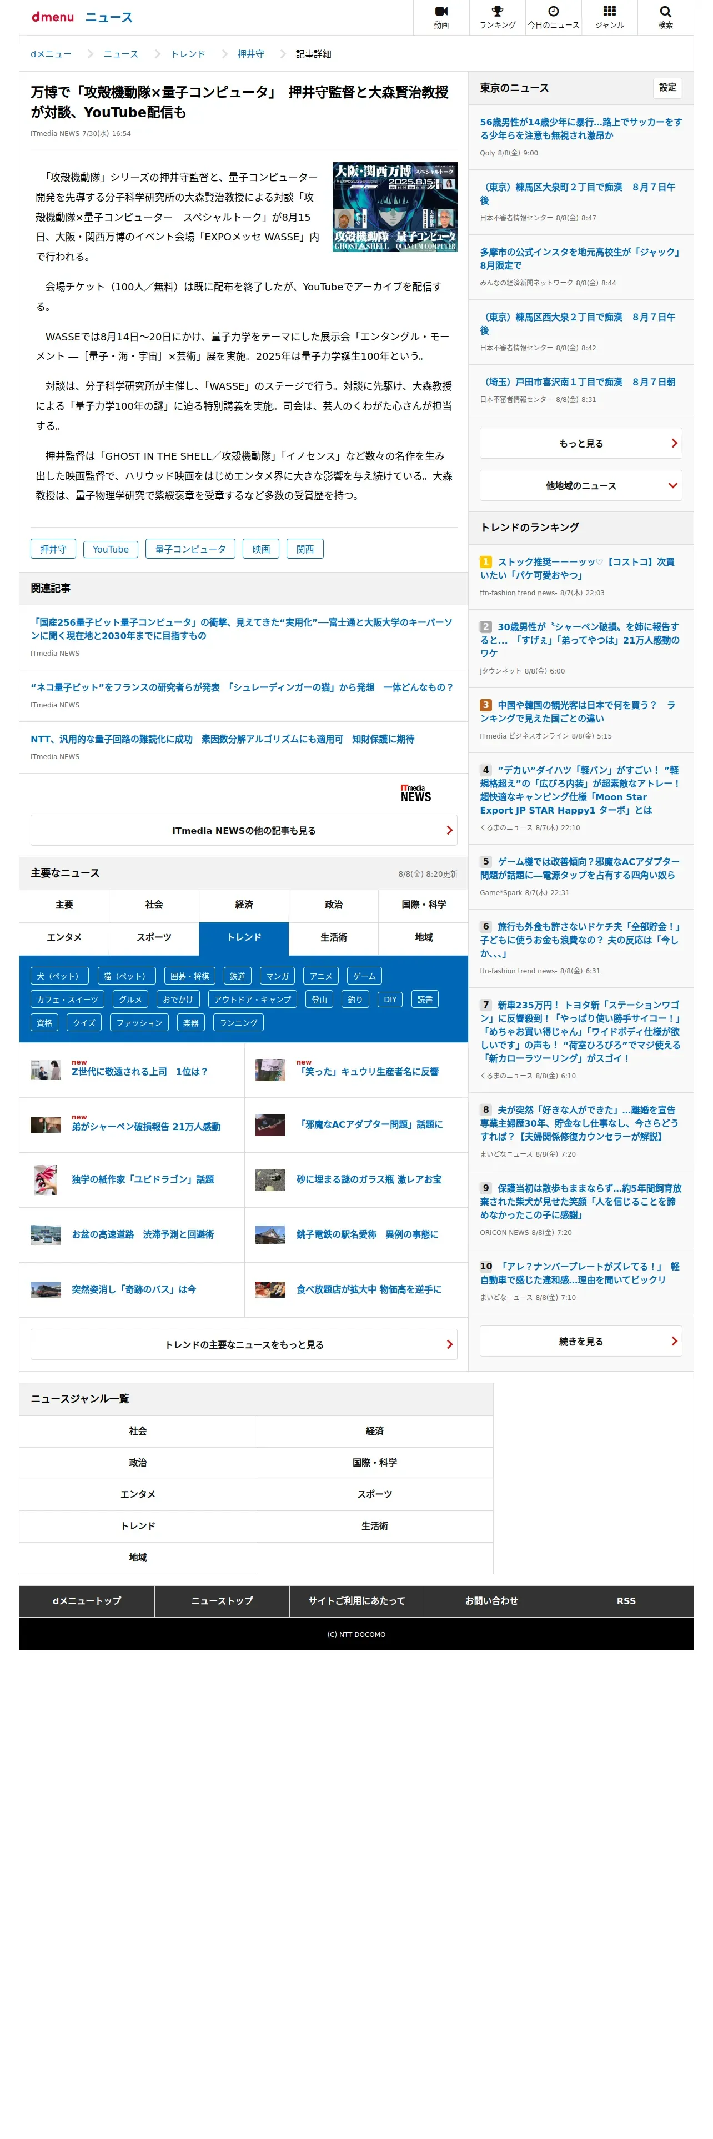Select the active トレンド news tab
This screenshot has height=2139, width=713.
(244, 937)
